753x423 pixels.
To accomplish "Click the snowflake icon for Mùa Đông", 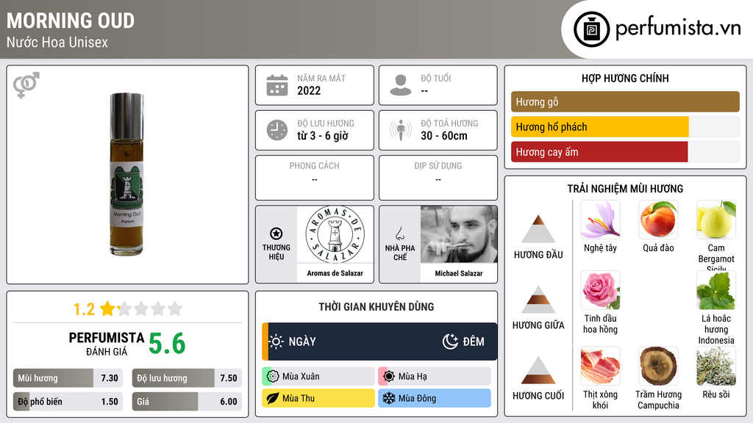I will click(389, 398).
